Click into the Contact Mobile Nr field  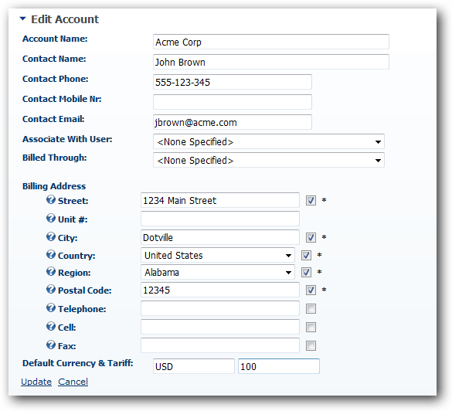click(x=233, y=102)
